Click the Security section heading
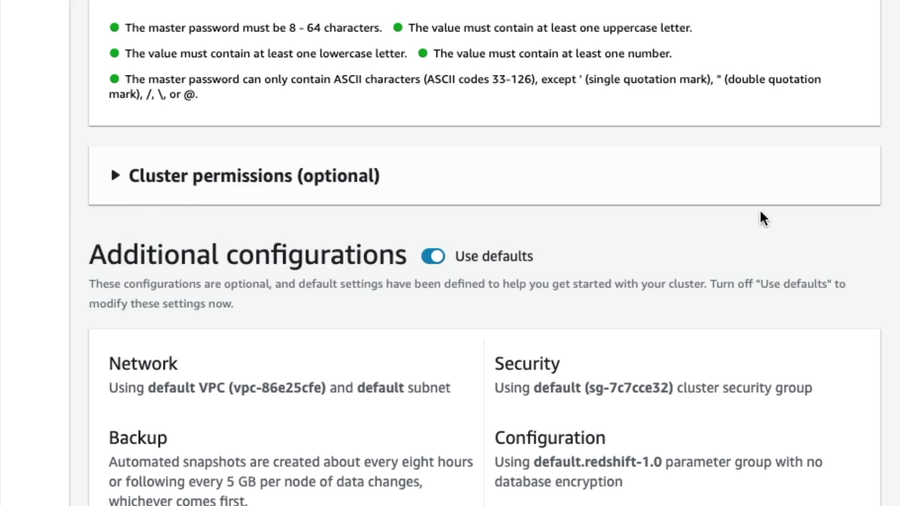This screenshot has width=900, height=506. [527, 364]
